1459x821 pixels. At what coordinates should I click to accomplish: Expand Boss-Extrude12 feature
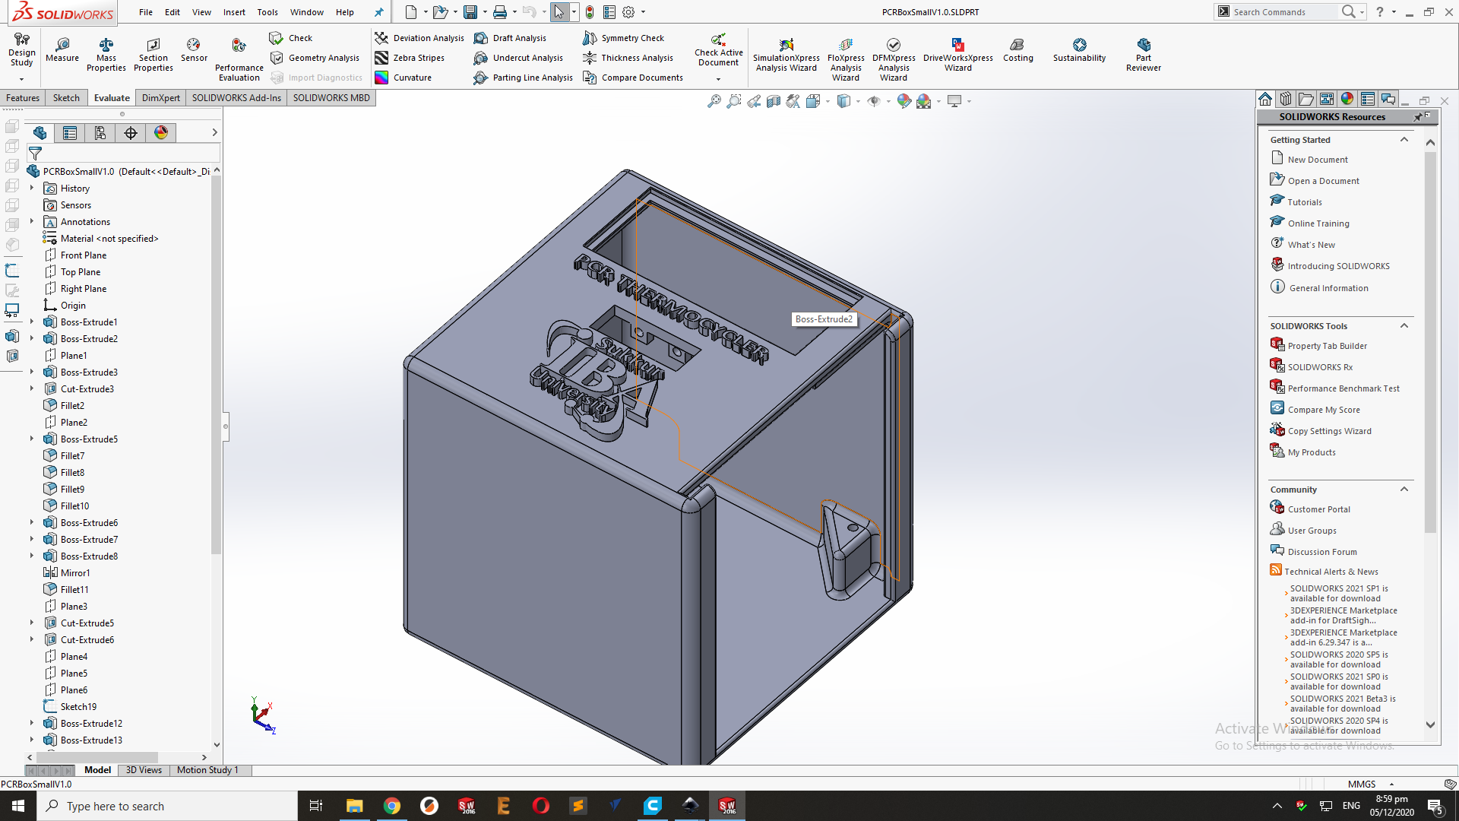[x=32, y=723]
